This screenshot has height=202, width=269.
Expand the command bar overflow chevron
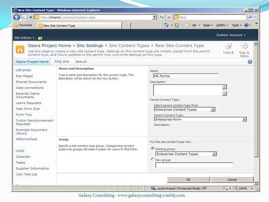pyautogui.click(x=256, y=23)
